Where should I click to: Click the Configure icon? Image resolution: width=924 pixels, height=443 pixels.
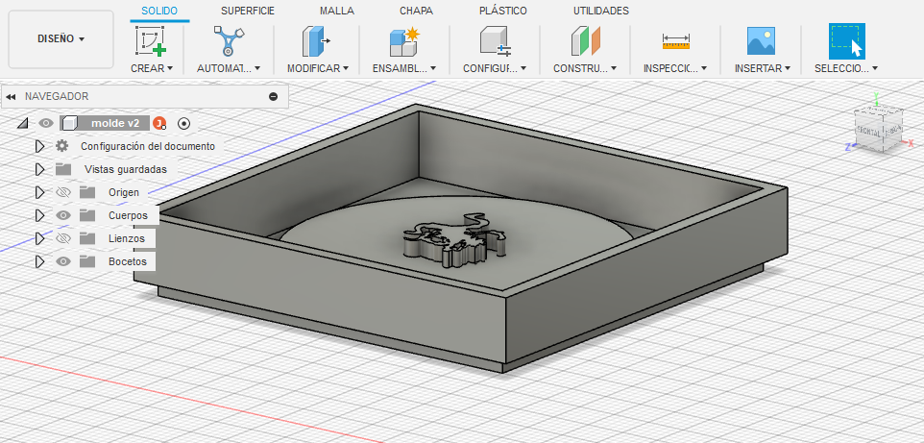point(495,41)
